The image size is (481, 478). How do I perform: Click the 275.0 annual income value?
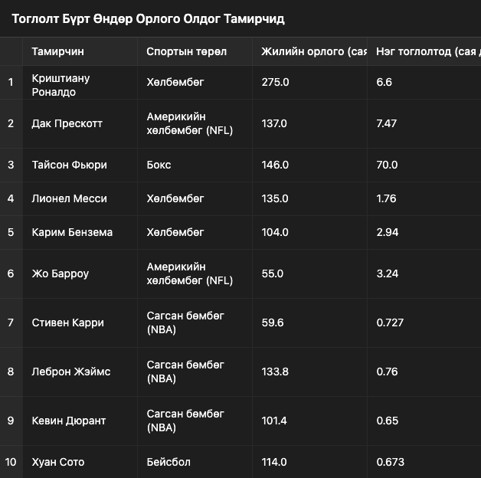[310, 82]
